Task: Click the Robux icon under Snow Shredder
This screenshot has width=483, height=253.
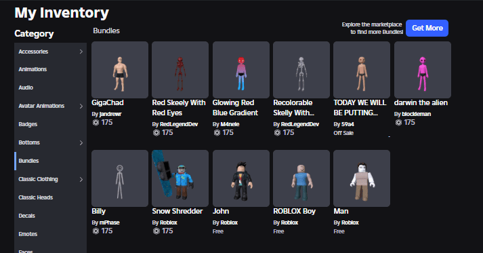Action: pos(156,231)
